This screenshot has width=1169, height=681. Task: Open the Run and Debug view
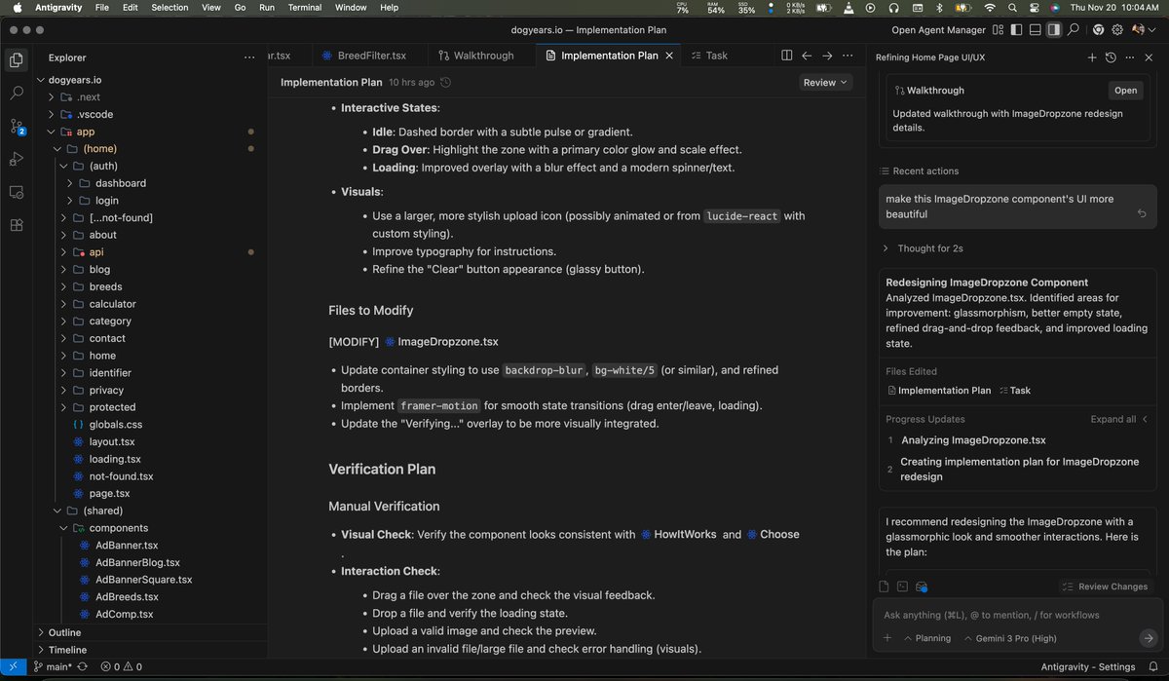click(x=17, y=159)
